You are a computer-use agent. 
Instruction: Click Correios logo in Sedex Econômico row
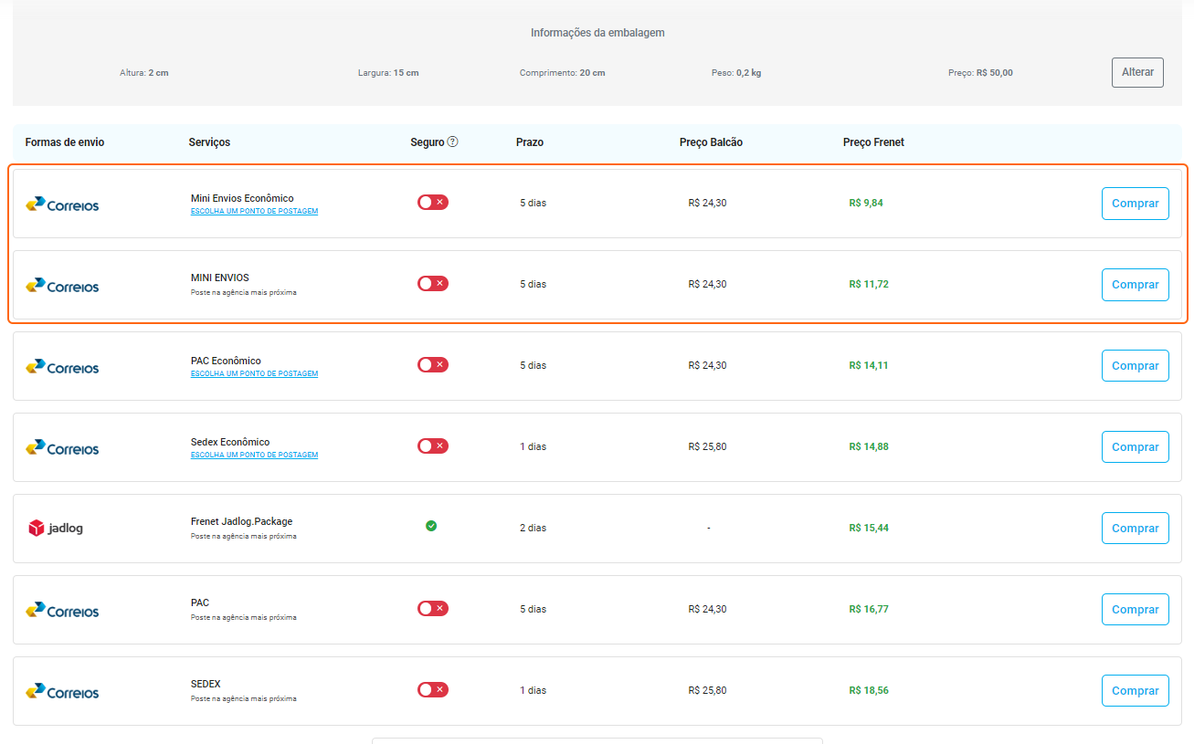tap(62, 448)
